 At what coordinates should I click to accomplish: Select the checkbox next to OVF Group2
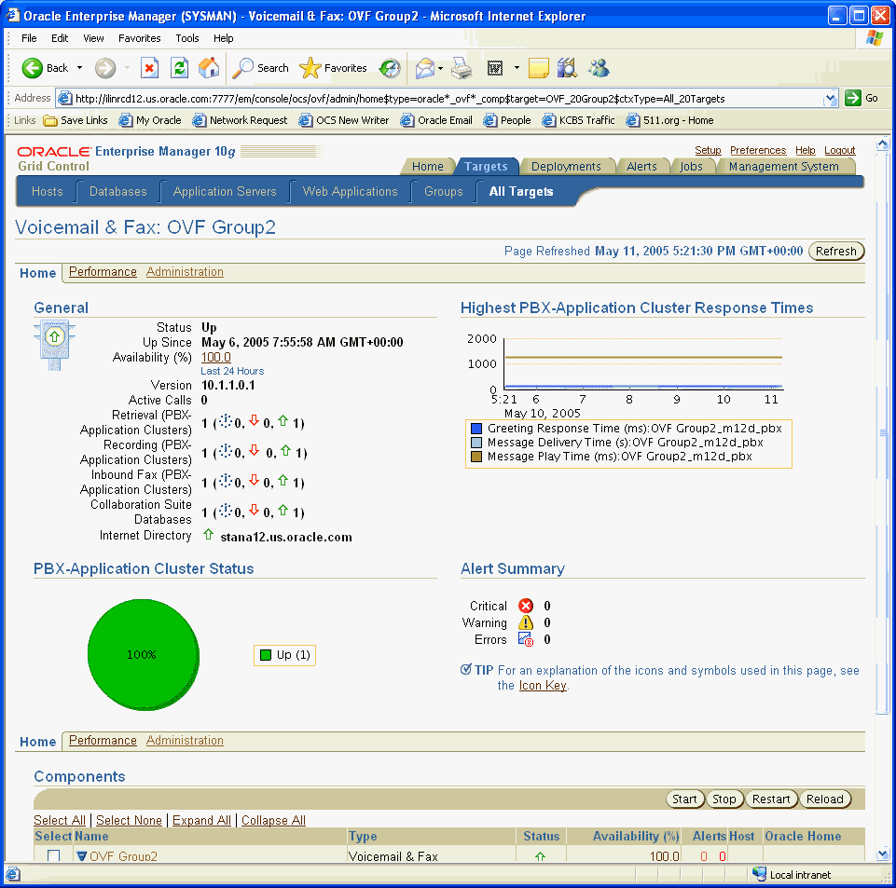click(52, 855)
